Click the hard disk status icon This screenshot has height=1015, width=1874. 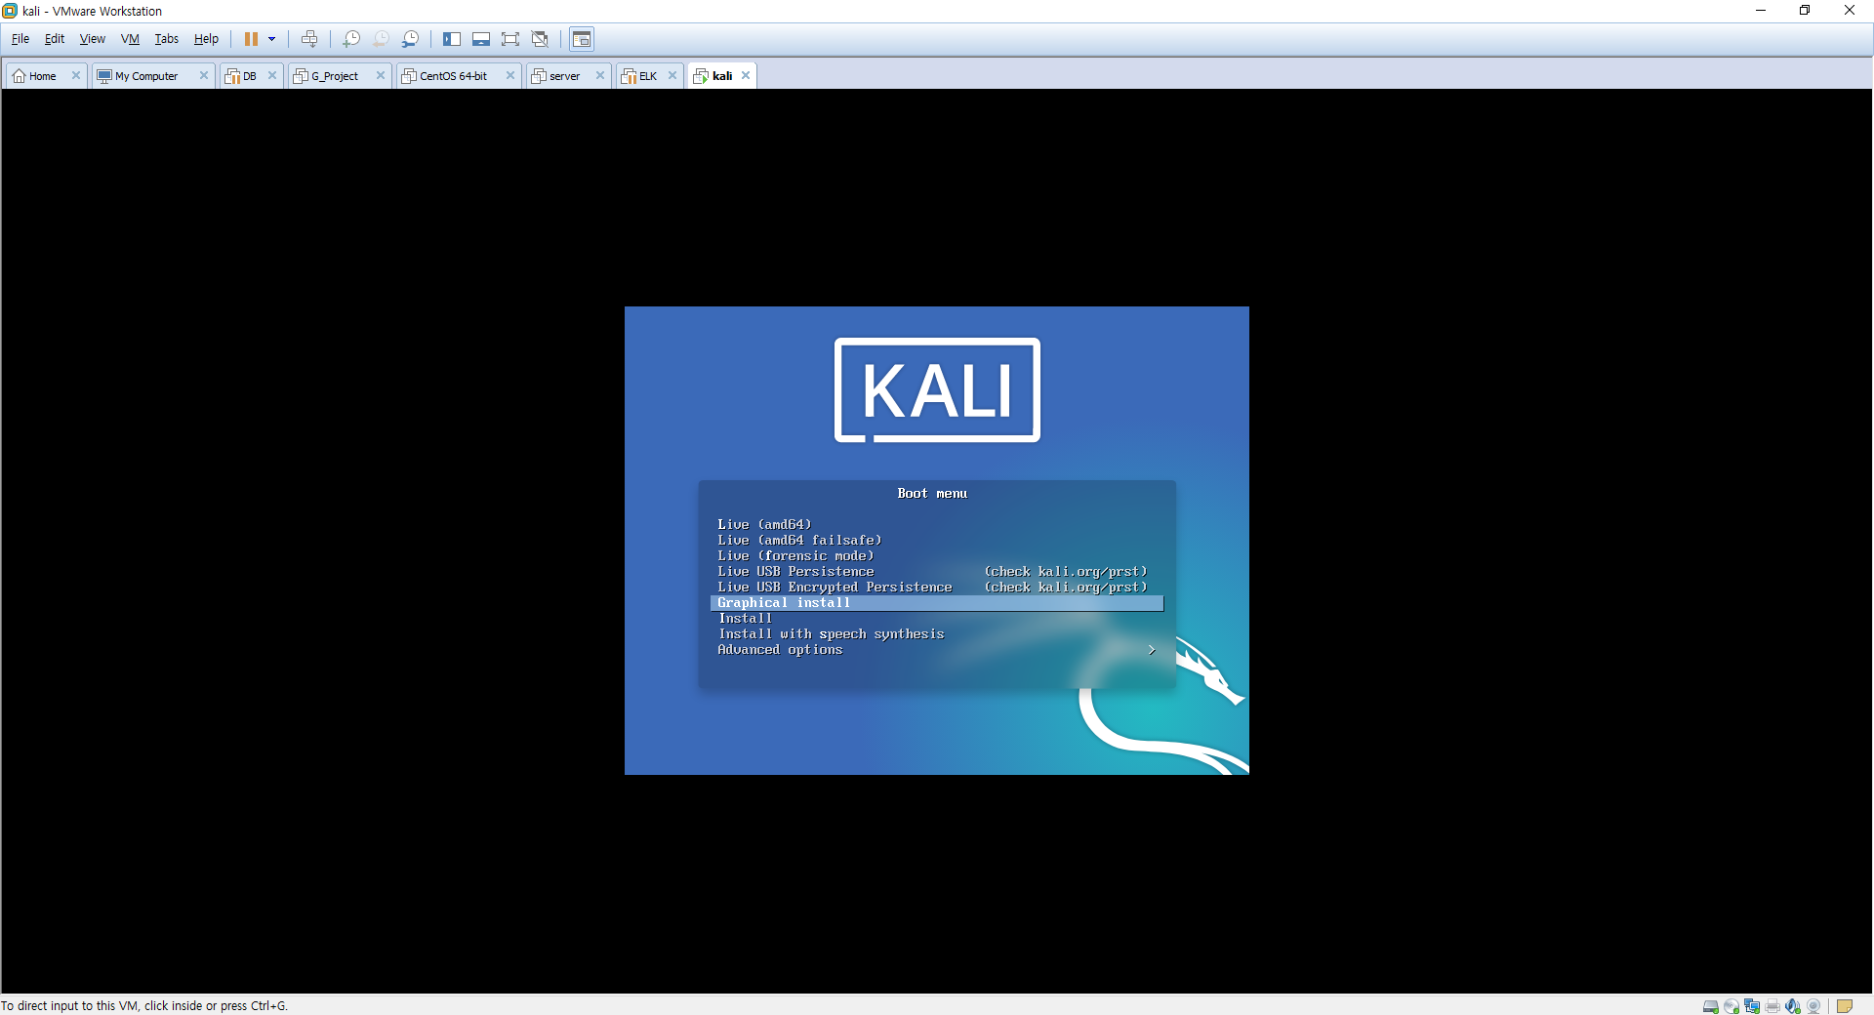pos(1710,1006)
